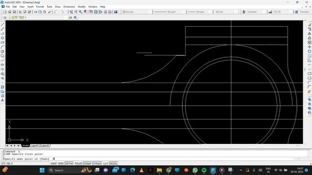Image resolution: width=312 pixels, height=175 pixels.
Task: Select the Ellipse draw tool
Action: point(2,65)
